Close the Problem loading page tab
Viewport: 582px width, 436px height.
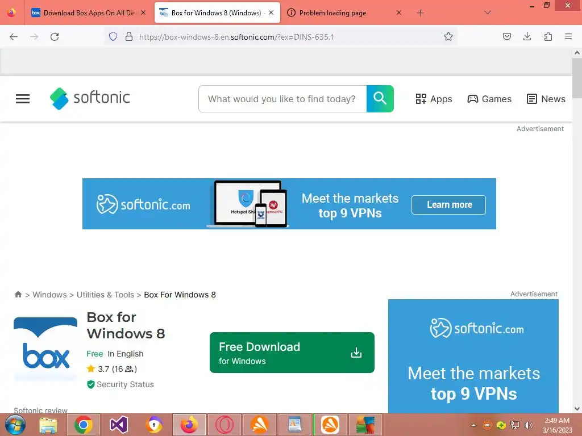coord(398,12)
